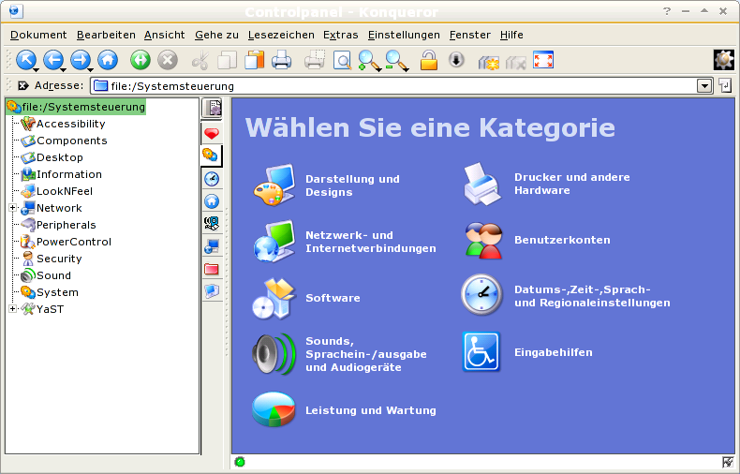Screen dimensions: 740x474
Task: Stop loading with the grey X icon
Action: pos(167,60)
